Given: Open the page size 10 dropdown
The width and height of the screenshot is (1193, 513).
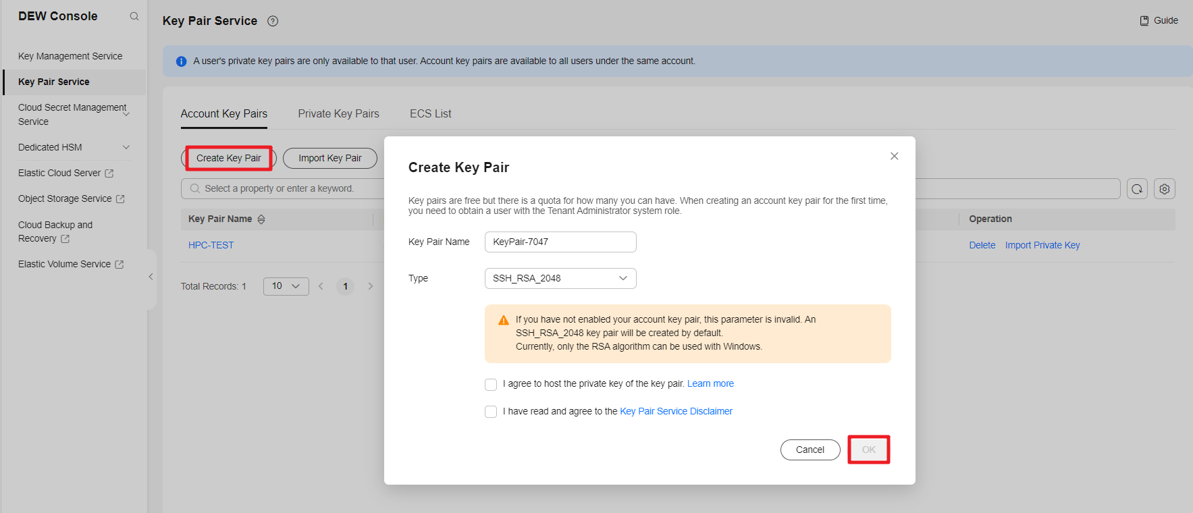Looking at the screenshot, I should tap(286, 286).
